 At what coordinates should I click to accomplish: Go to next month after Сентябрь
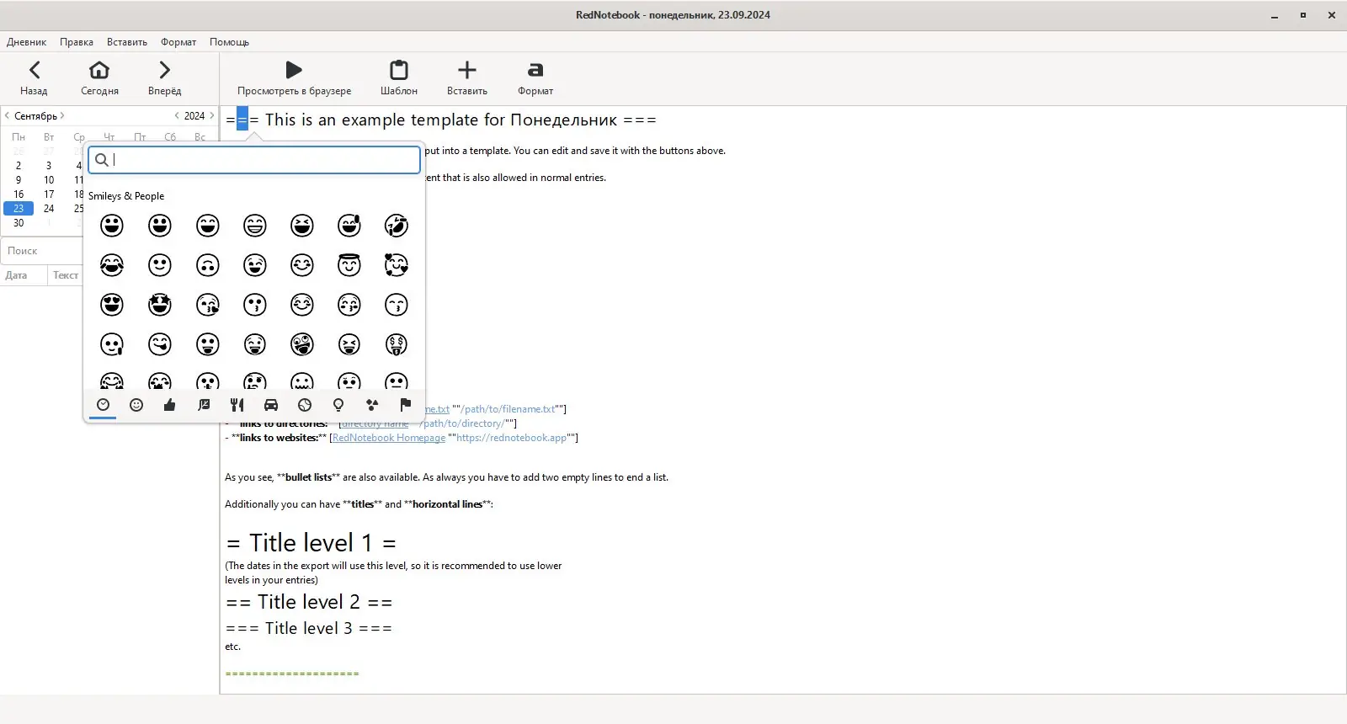click(x=62, y=115)
